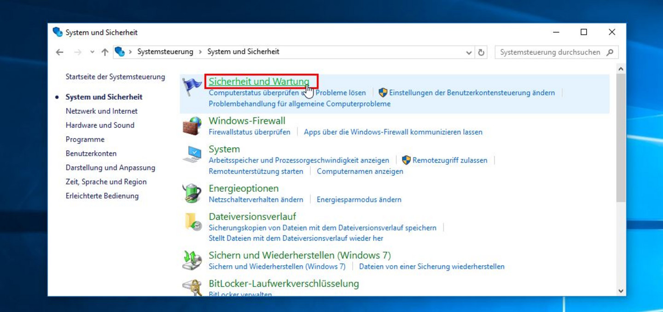Click Stellt Dateien mit dem Dateiversionsverlauf wieder her

click(x=296, y=238)
